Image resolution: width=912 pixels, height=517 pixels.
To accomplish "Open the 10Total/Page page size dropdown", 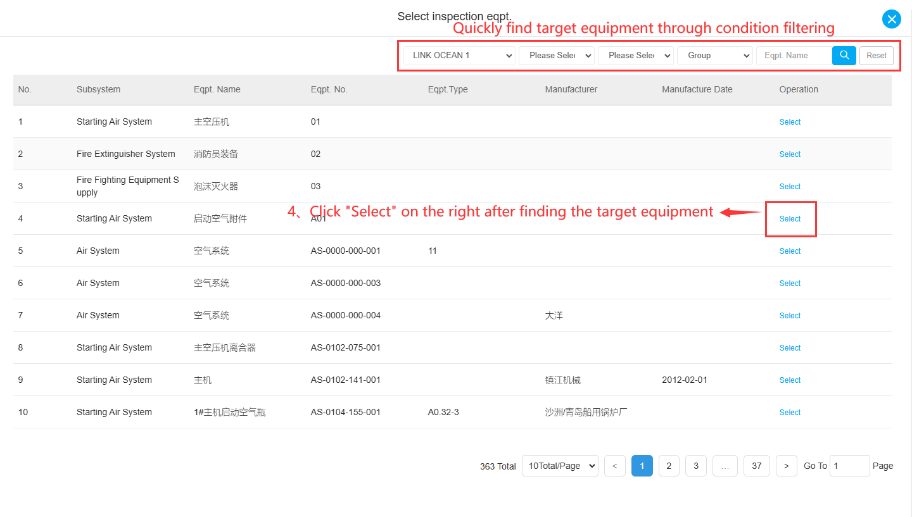I will (560, 466).
